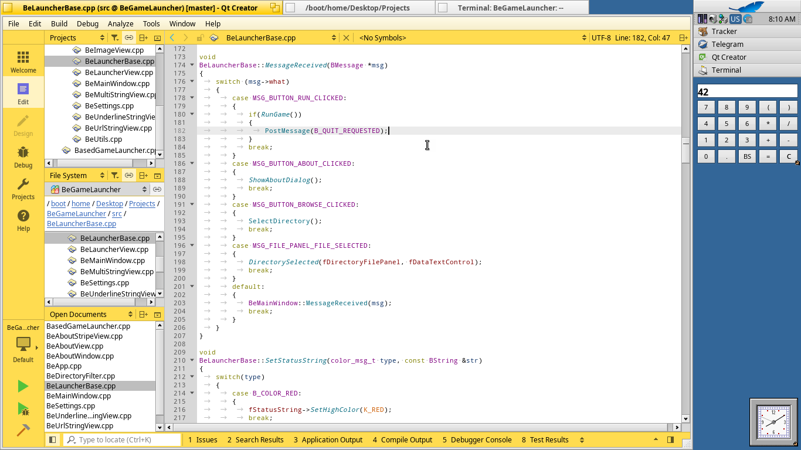
Task: Click the Build project hammer icon
Action: pos(23,430)
